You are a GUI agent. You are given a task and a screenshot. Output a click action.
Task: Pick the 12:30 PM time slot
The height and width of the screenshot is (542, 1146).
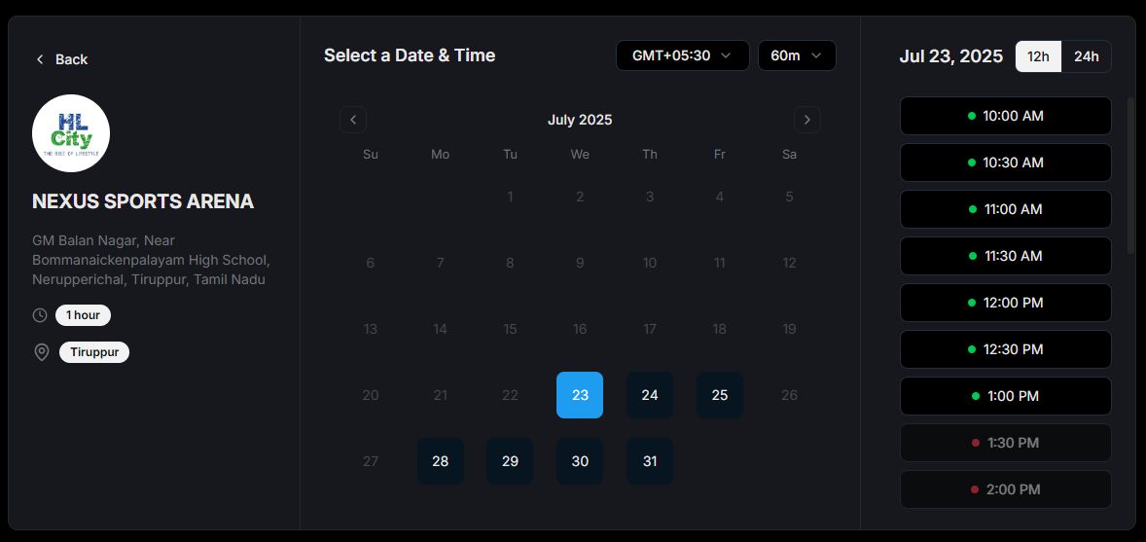coord(1006,349)
